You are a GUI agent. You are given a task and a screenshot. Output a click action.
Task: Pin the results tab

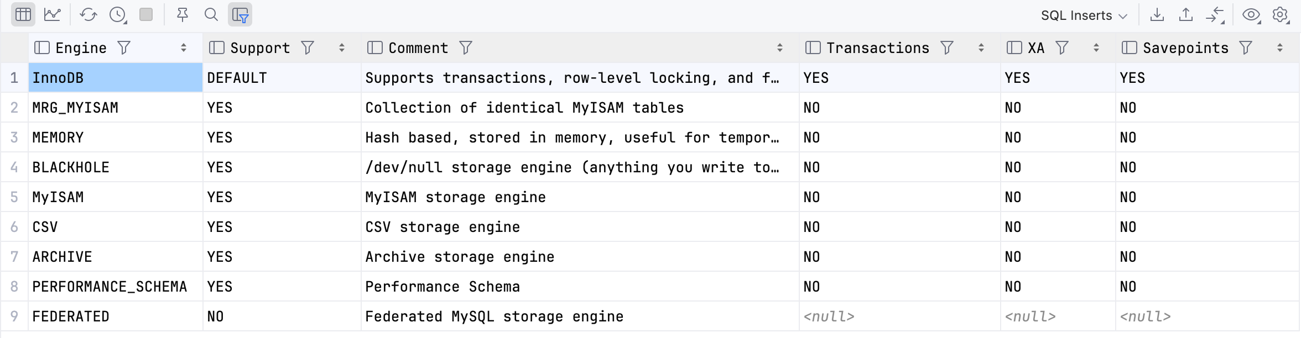point(182,15)
